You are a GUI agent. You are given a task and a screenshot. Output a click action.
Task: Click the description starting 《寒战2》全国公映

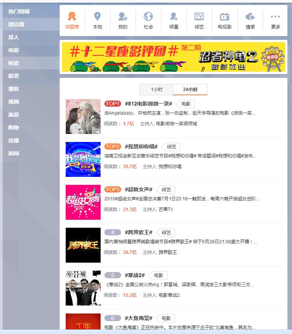180,285
